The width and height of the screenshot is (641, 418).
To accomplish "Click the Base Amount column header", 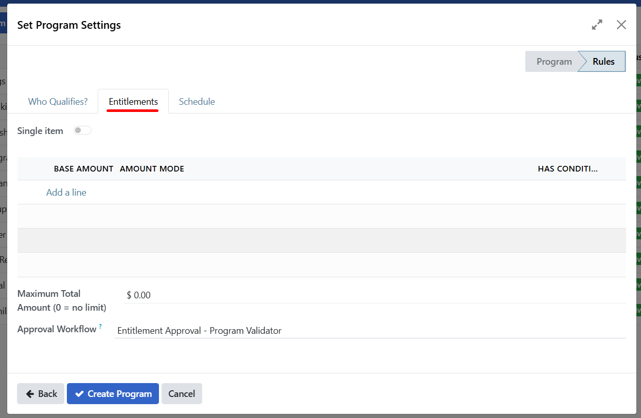I will 83,168.
